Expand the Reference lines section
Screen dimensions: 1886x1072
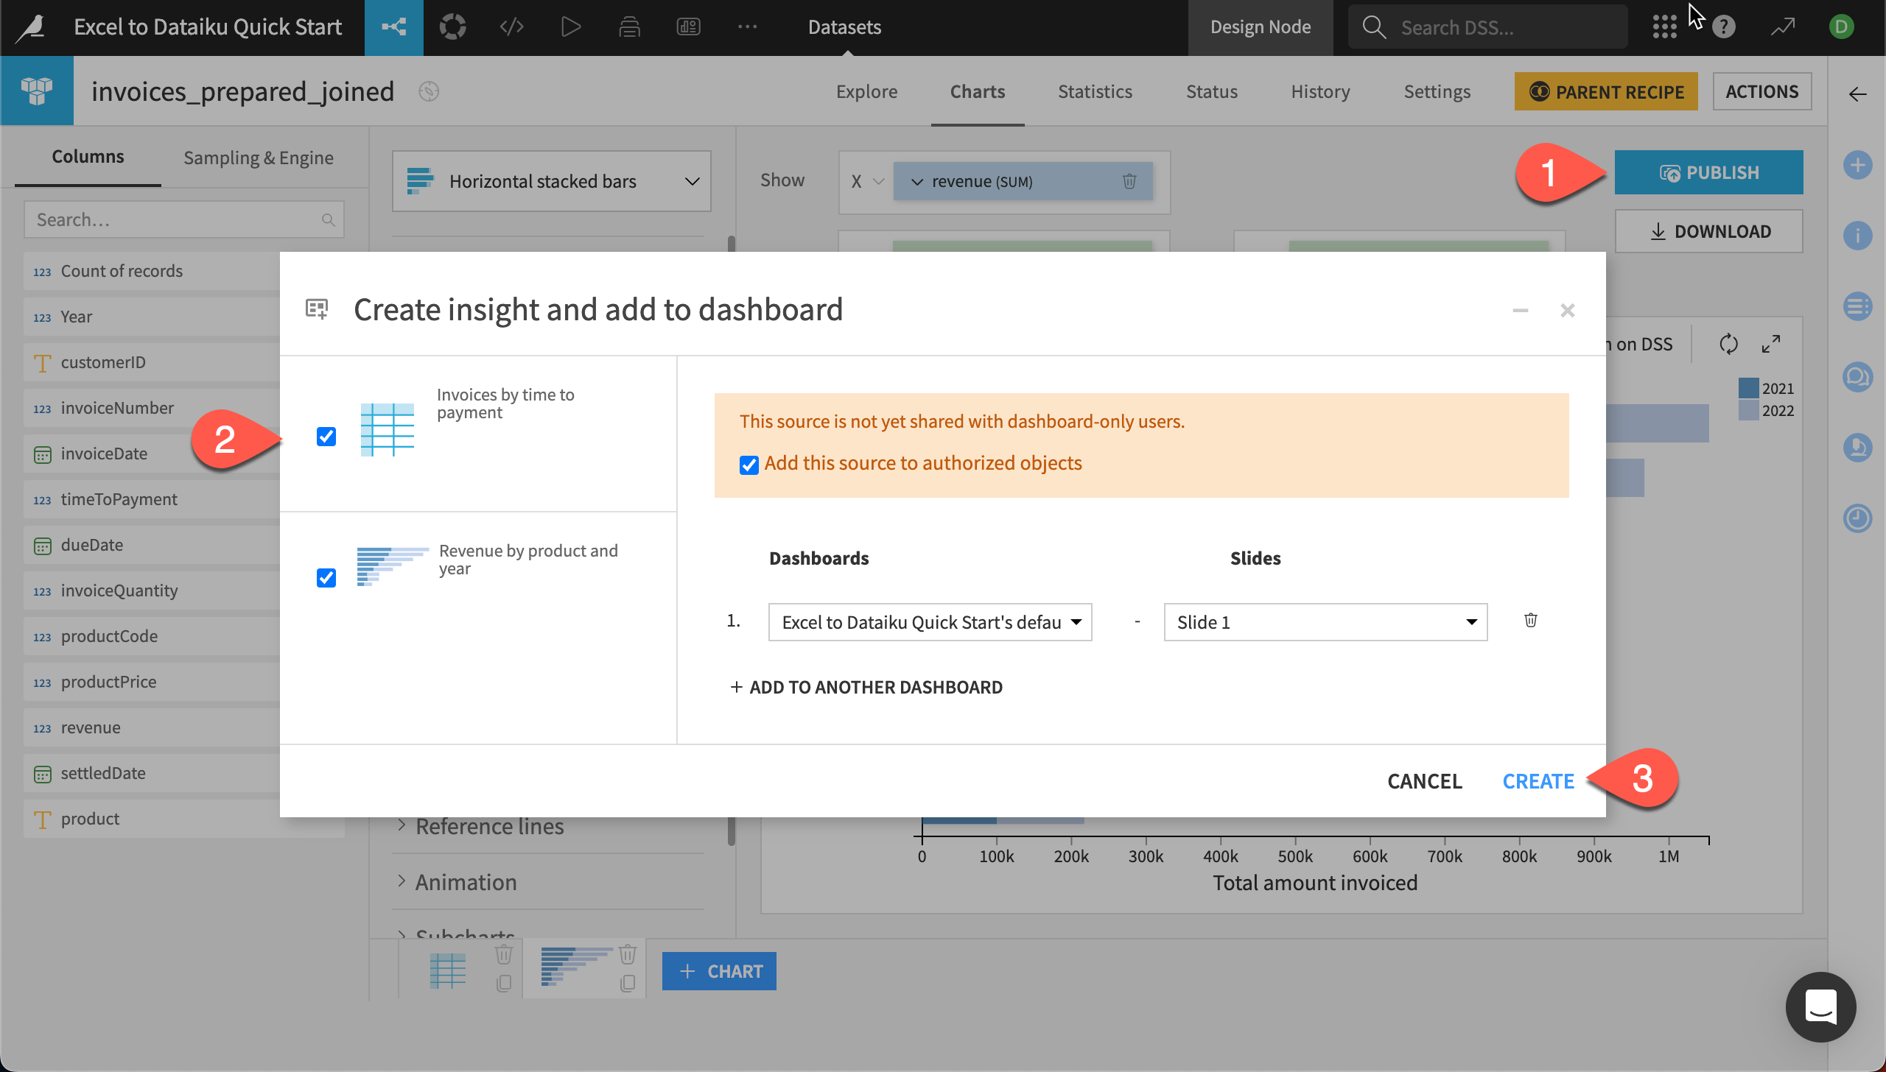pyautogui.click(x=488, y=826)
